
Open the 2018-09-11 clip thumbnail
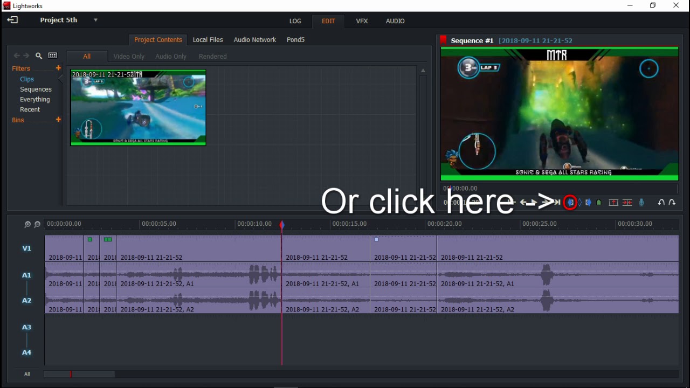(138, 108)
